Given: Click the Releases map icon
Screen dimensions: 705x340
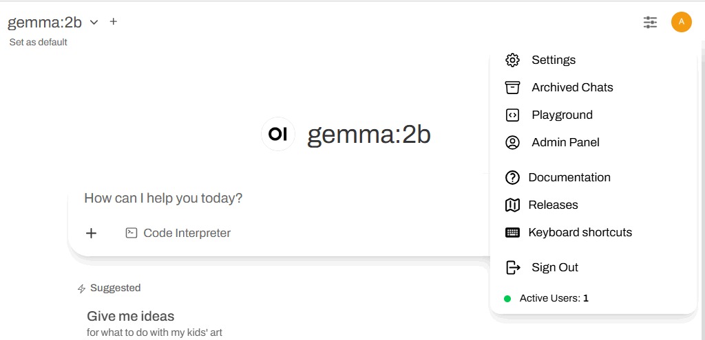Looking at the screenshot, I should click(x=512, y=205).
